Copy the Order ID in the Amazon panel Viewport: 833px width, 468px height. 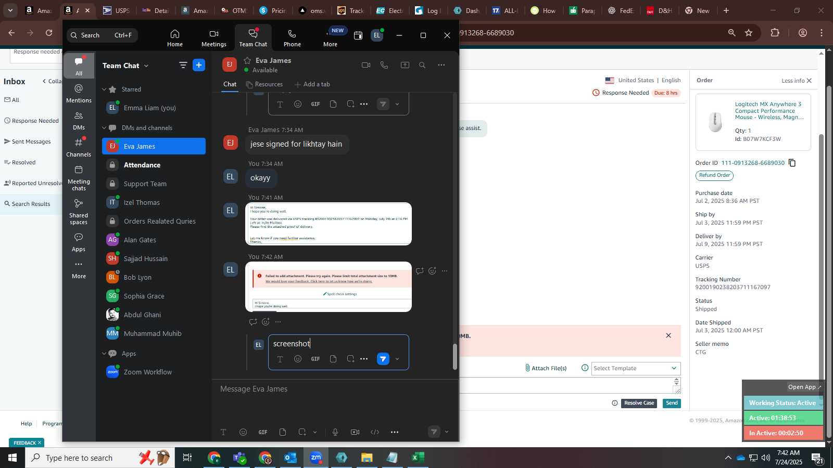click(792, 163)
